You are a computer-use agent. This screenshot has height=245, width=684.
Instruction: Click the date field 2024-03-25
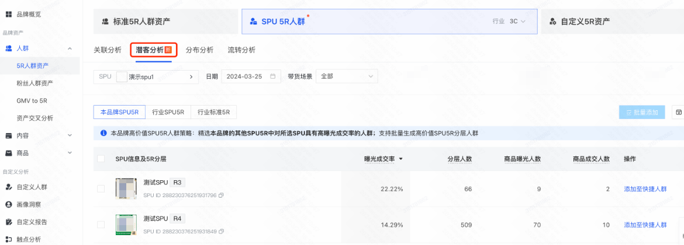(x=251, y=76)
